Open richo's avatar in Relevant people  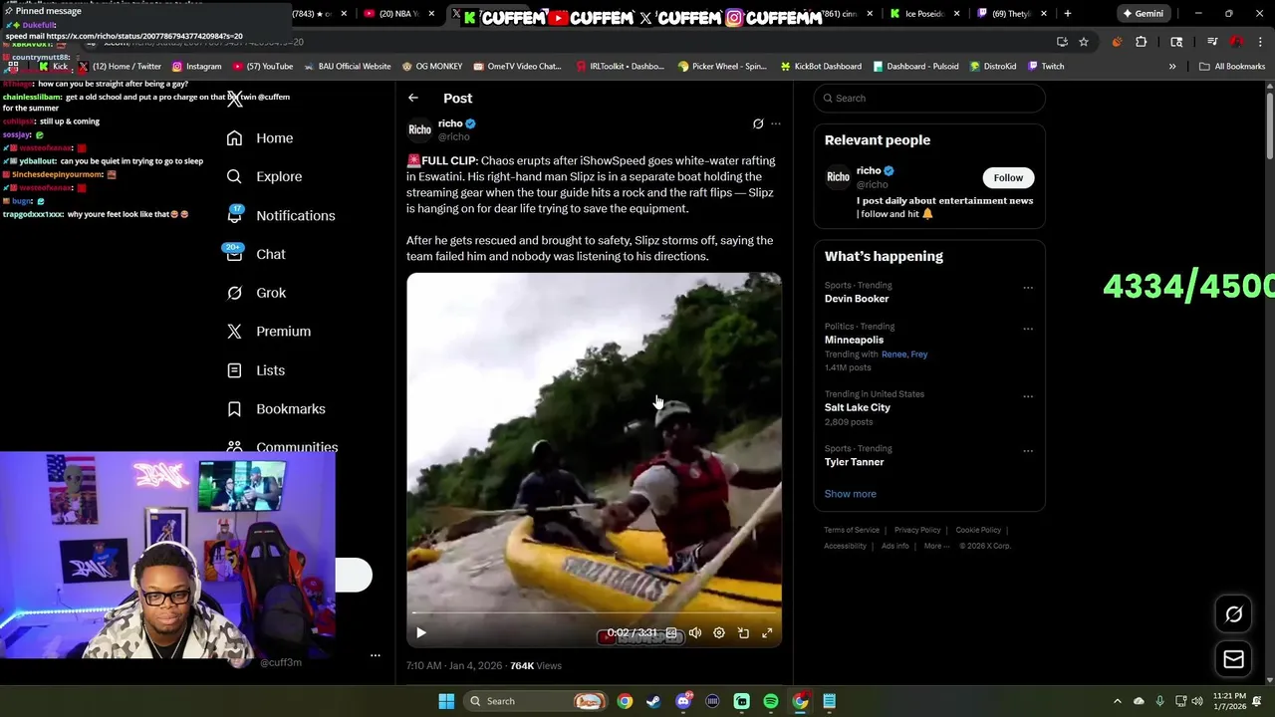click(x=838, y=177)
